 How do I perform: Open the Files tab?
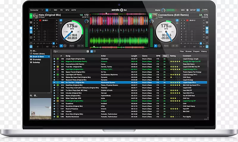point(182,51)
